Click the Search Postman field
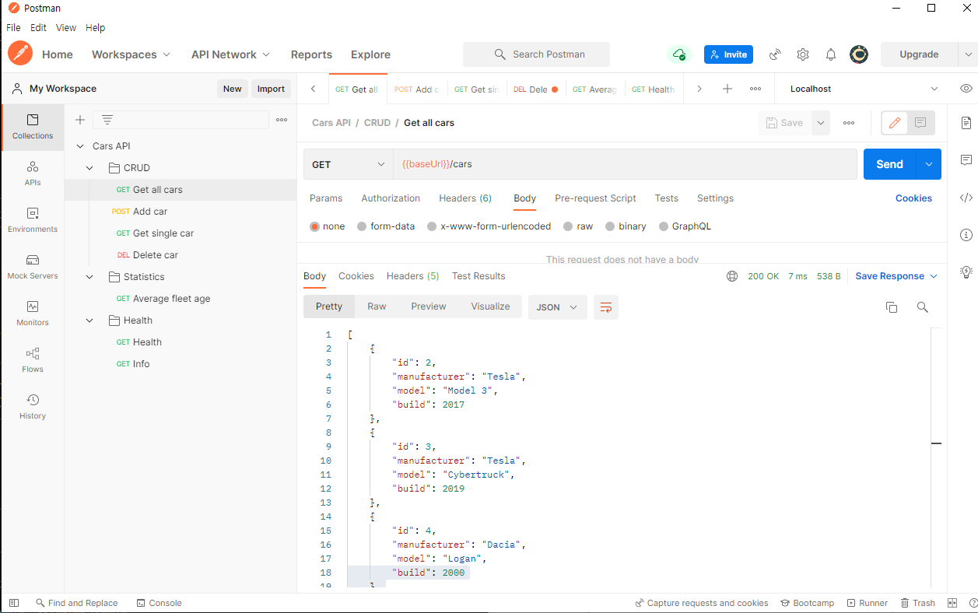 tap(536, 54)
